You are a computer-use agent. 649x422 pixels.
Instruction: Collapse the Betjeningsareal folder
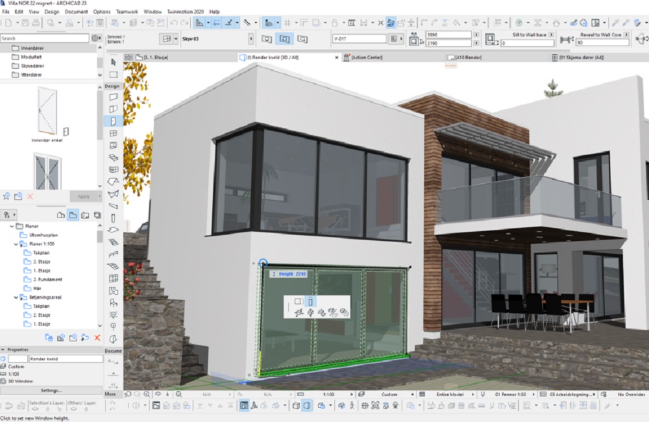tap(16, 297)
